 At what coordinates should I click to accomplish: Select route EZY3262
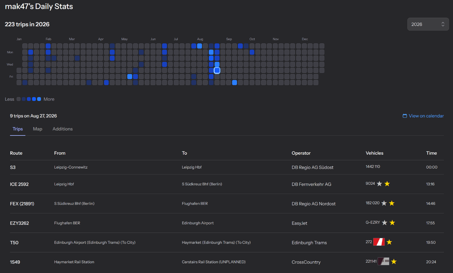coord(19,223)
